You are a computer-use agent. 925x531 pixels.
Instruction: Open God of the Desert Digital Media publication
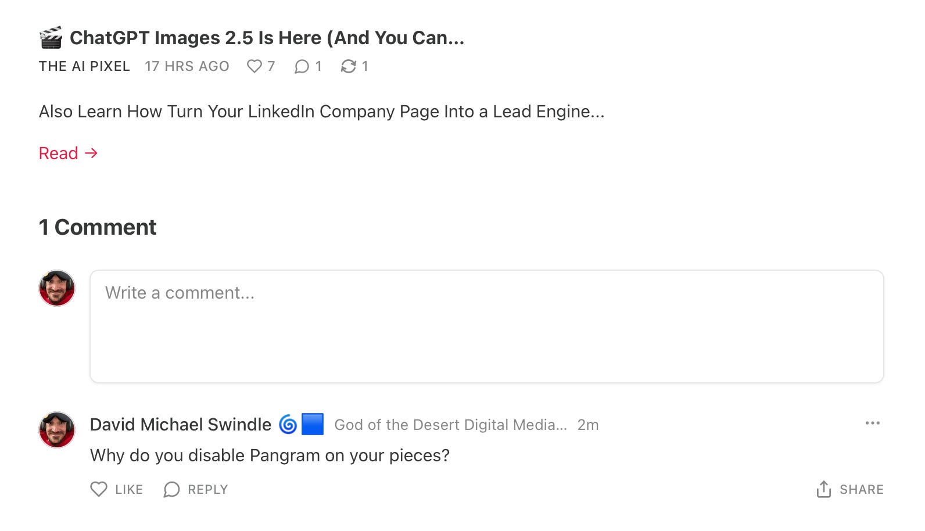451,425
